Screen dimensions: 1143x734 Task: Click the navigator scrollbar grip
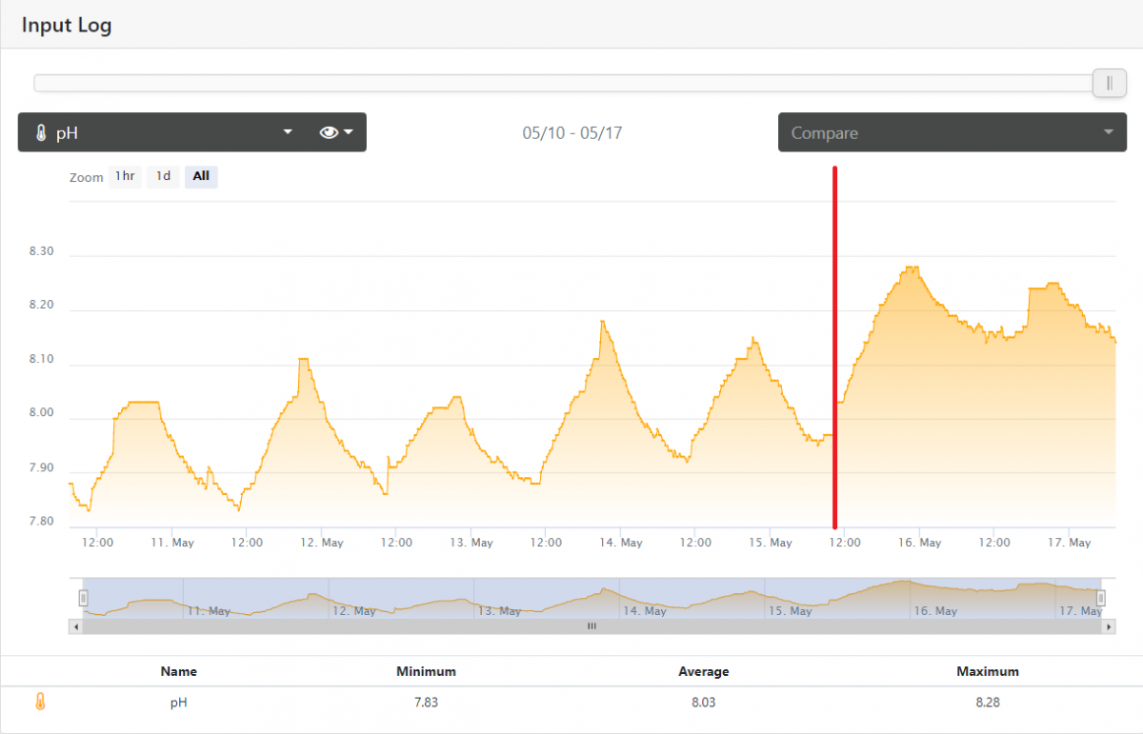tap(592, 626)
